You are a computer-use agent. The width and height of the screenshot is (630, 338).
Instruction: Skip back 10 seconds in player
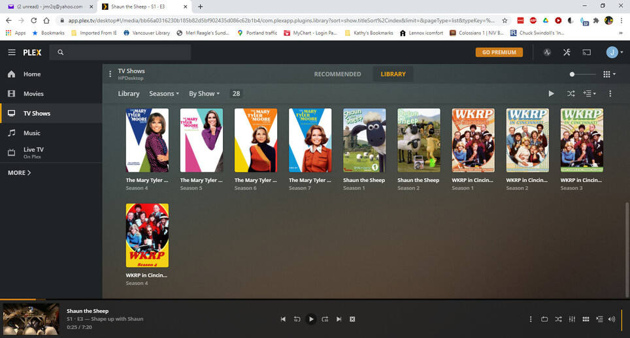(297, 319)
